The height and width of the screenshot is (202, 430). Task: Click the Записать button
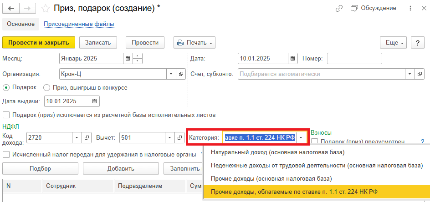click(x=98, y=42)
